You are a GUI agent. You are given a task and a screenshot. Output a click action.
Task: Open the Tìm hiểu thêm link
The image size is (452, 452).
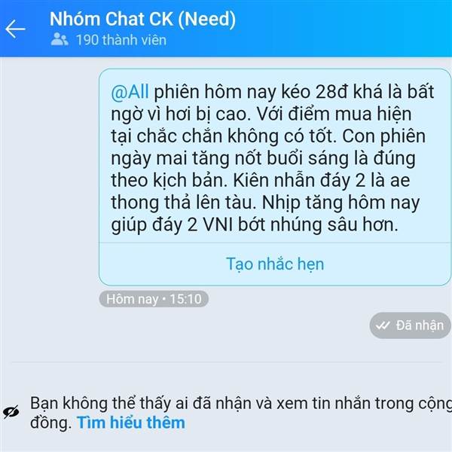point(131,423)
